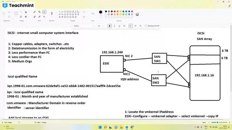The image size is (232, 130).
Task: Expand the Brushes dropdown arrow
Action: [x=52, y=17]
